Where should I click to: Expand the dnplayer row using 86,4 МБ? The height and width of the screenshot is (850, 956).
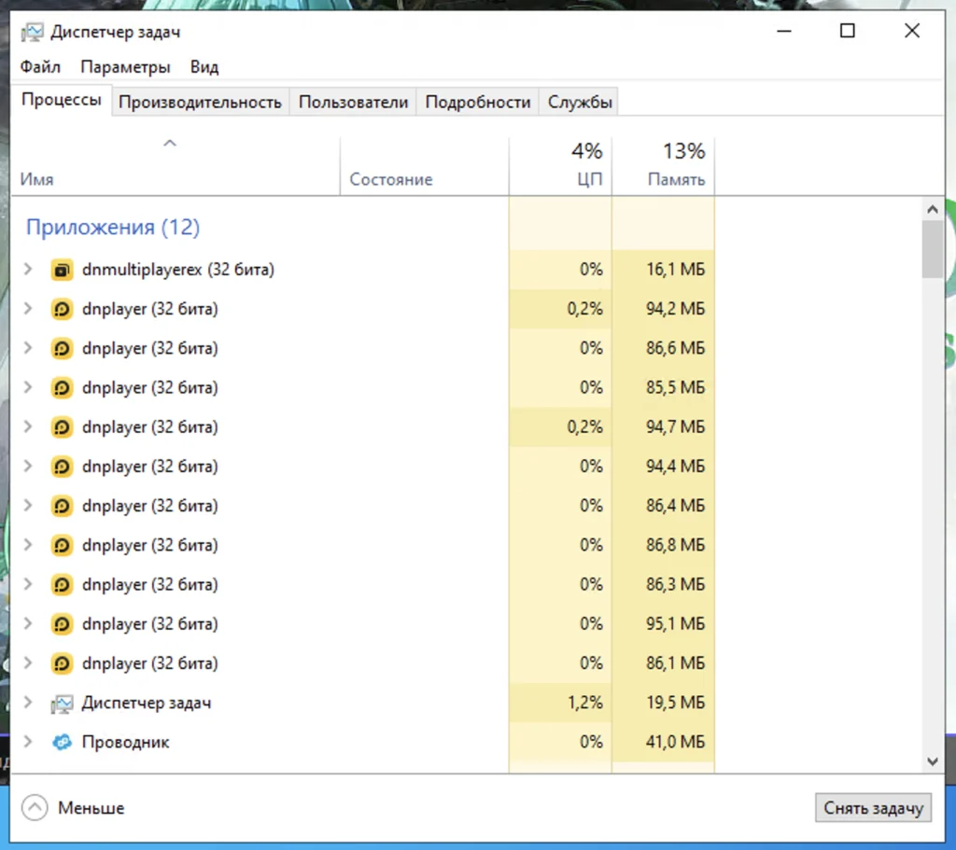coord(27,505)
